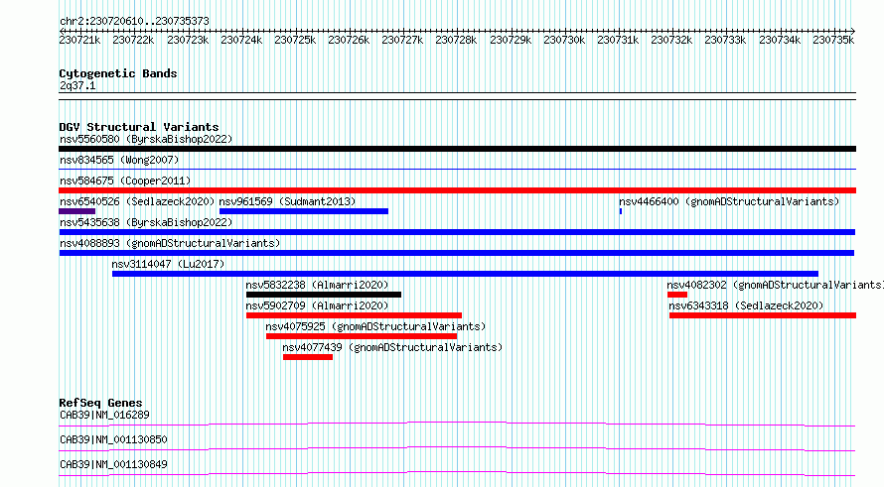This screenshot has width=884, height=487.
Task: Select the short red nsv4082302 bar
Action: point(677,295)
